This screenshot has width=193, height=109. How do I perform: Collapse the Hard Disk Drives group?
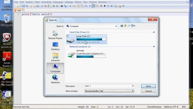pyautogui.click(x=154, y=32)
